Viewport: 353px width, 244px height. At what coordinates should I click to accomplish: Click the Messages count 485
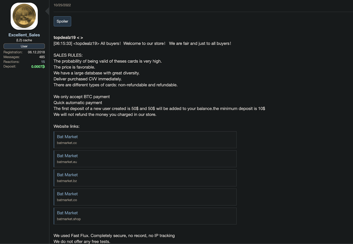coord(42,57)
